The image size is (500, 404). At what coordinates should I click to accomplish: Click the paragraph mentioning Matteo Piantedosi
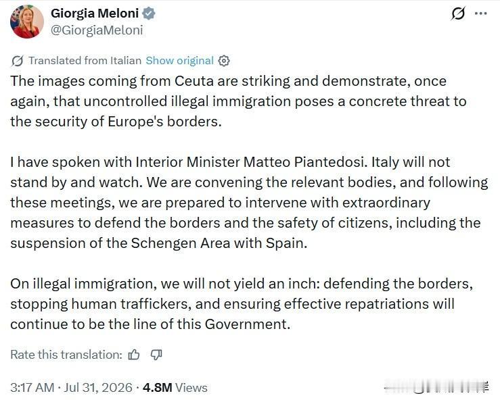click(249, 203)
